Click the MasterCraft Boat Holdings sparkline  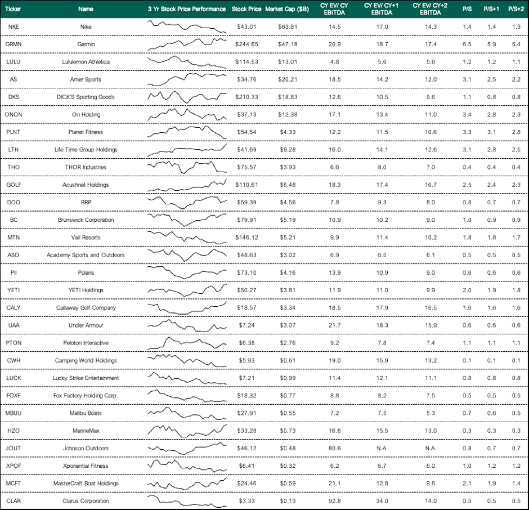click(187, 484)
